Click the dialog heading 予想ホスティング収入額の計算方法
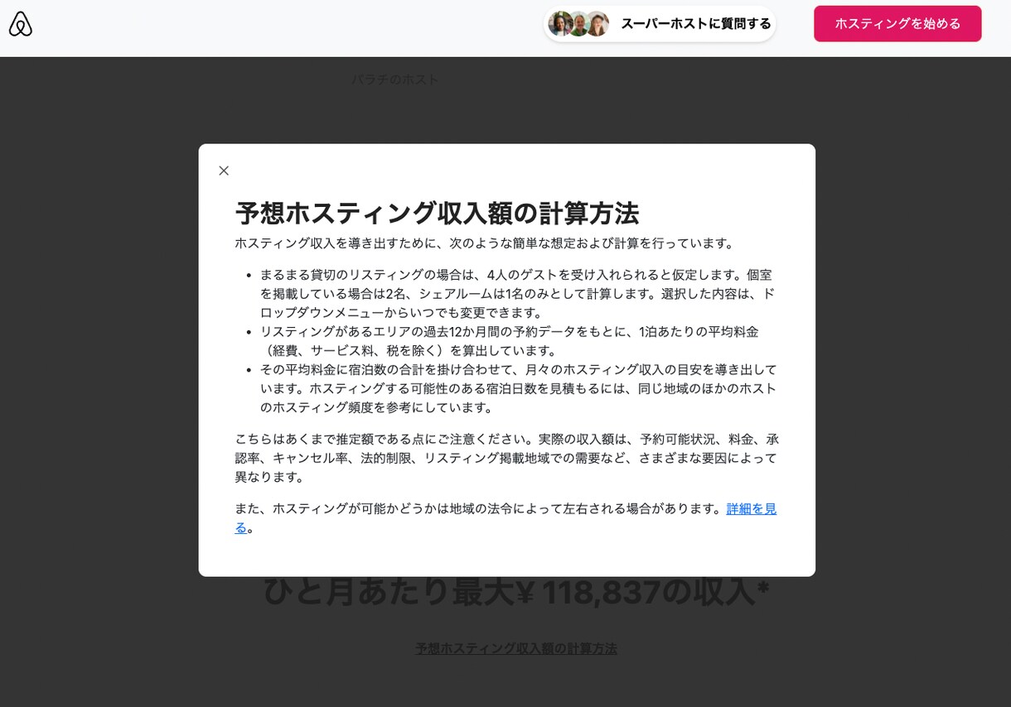1011x707 pixels. click(x=438, y=213)
